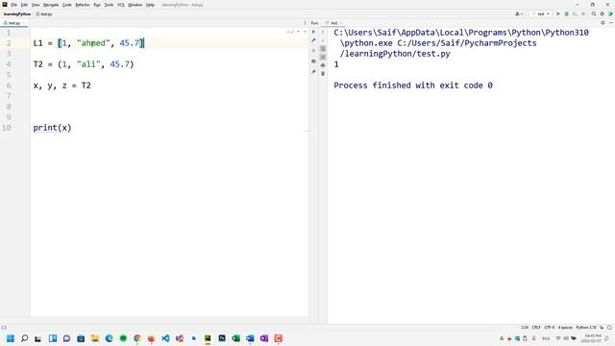
Task: Click the 'Process finished with exit code 0' text
Action: click(x=413, y=86)
